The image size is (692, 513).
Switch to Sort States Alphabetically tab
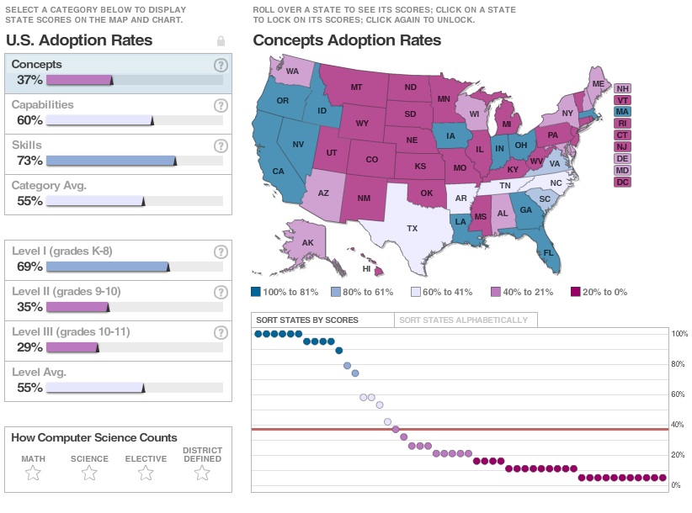(464, 320)
